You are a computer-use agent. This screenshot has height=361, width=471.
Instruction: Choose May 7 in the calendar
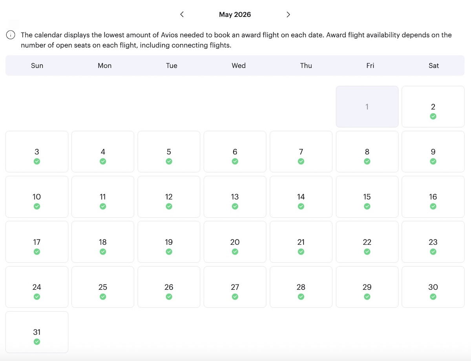(301, 152)
